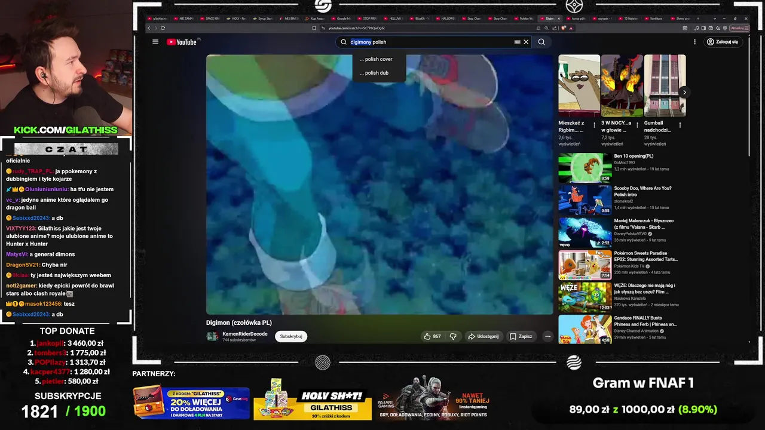Viewport: 765px width, 430px height.
Task: Open the browser music player icon
Action: click(x=696, y=28)
